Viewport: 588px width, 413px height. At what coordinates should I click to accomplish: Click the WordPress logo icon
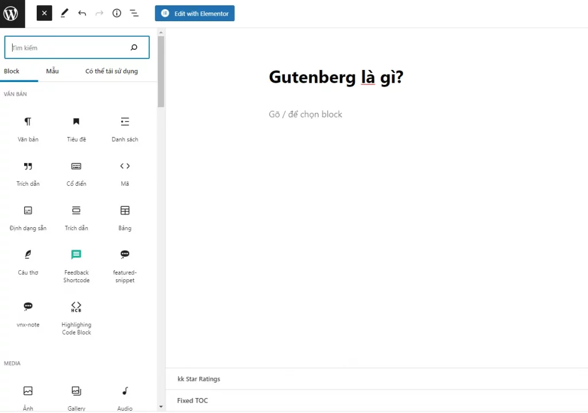[12, 13]
